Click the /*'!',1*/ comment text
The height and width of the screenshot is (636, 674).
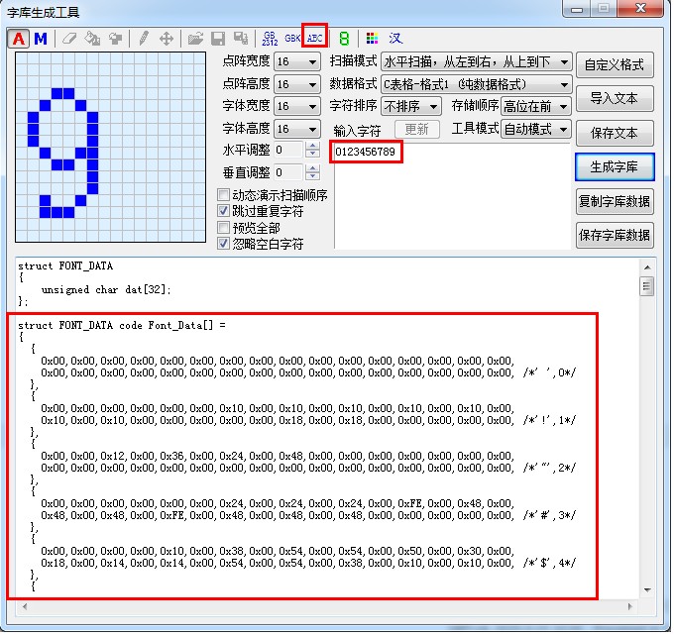549,420
